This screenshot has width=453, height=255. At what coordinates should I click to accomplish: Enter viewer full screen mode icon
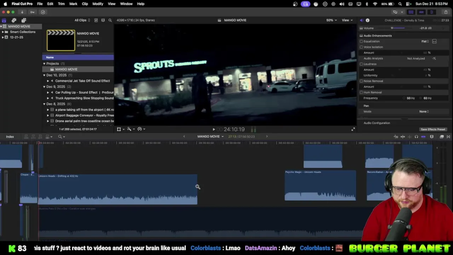[x=353, y=129]
